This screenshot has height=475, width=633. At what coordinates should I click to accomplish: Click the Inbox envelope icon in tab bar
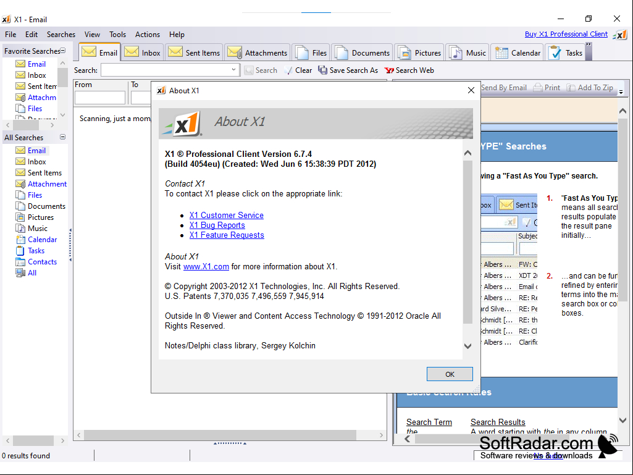point(132,52)
